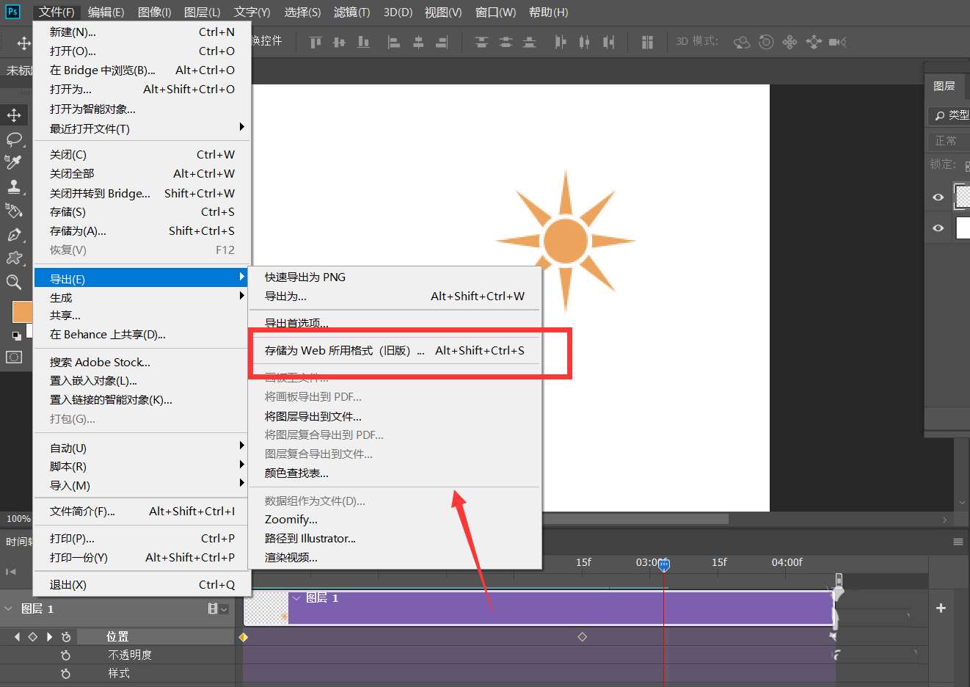Choose 存储为(A) from File menu

click(142, 230)
